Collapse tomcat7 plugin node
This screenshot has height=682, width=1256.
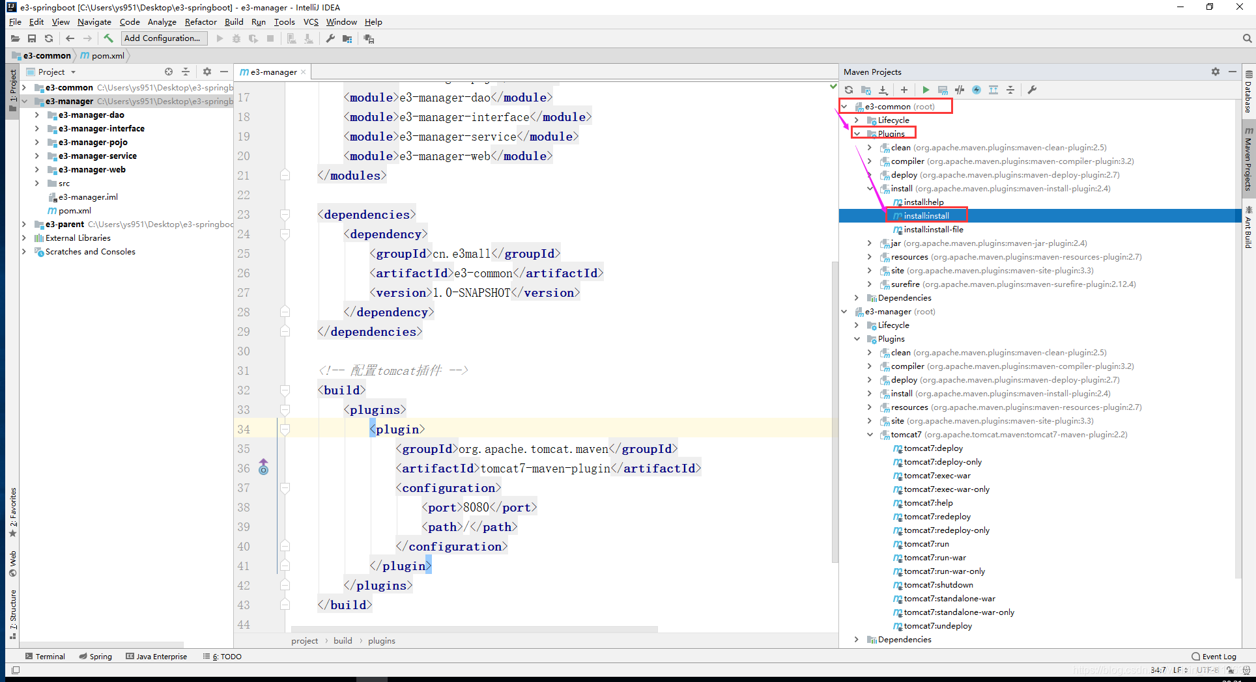coord(870,435)
